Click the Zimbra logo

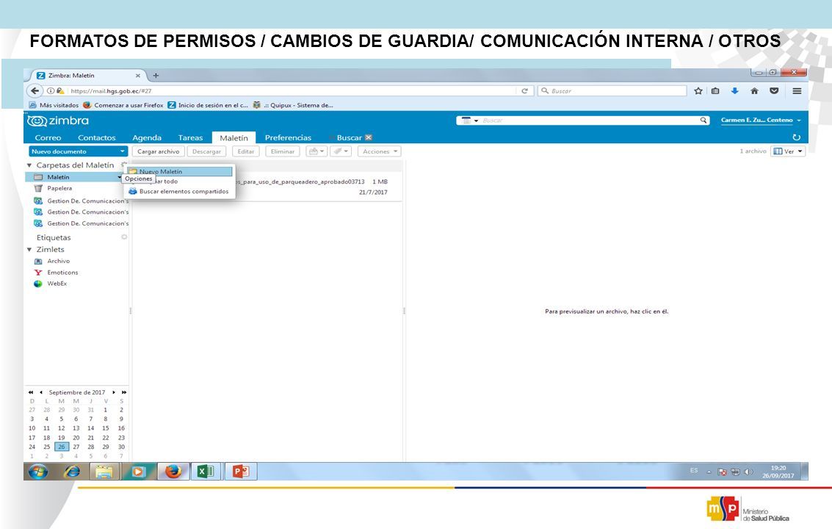[x=58, y=121]
